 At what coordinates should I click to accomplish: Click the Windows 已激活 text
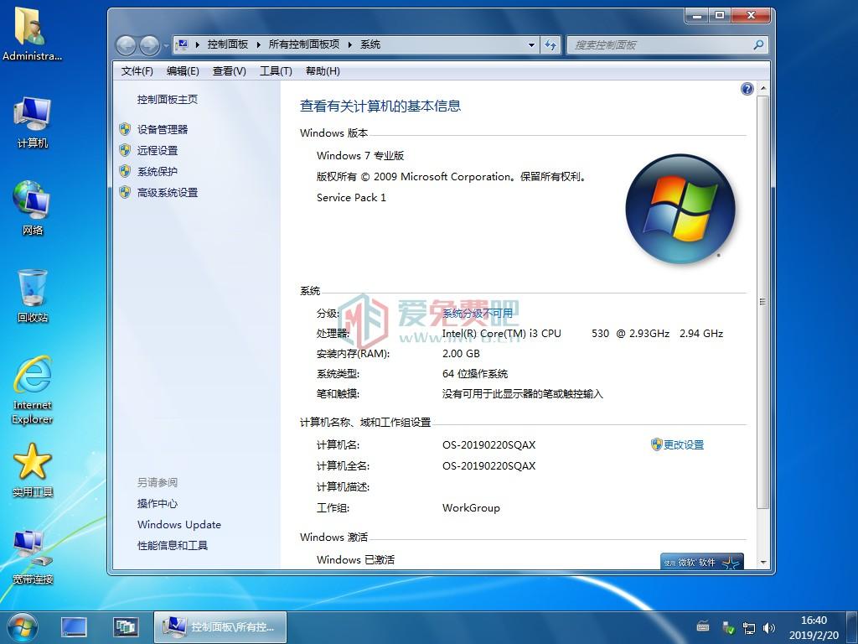coord(355,559)
